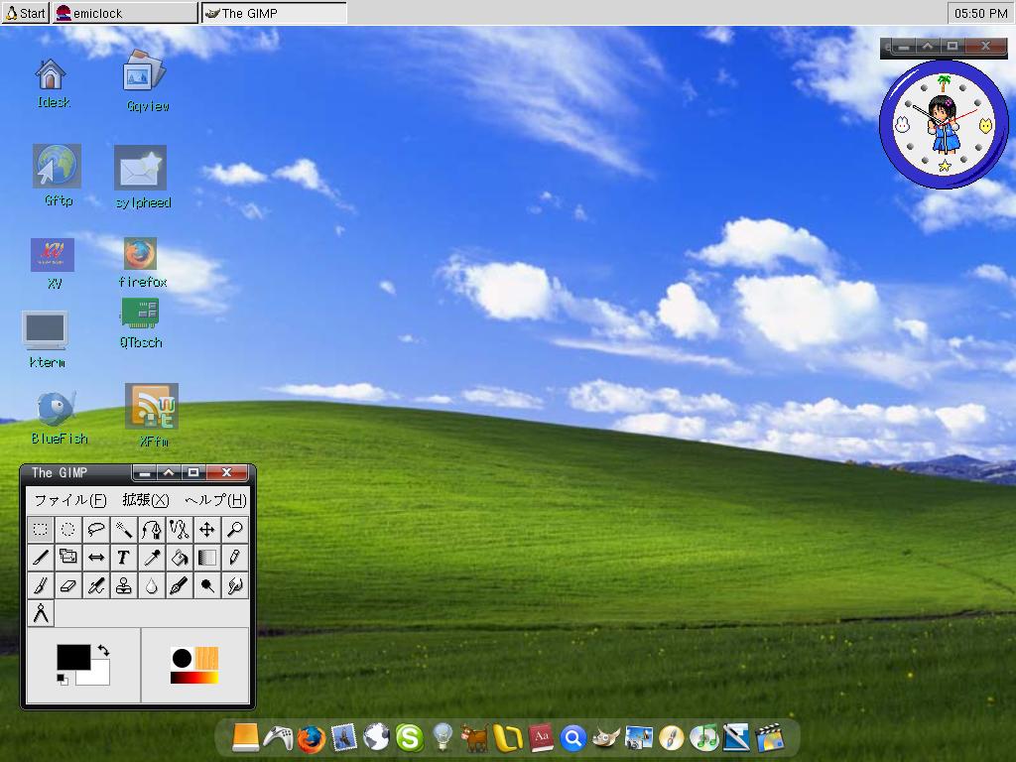Screen dimensions: 1016x762
Task: Choose the Fuzzy Select magic wand tool
Action: click(x=124, y=529)
